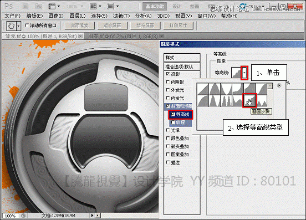Enable the 渐变叠加 gradient overlay checkbox

167,146
